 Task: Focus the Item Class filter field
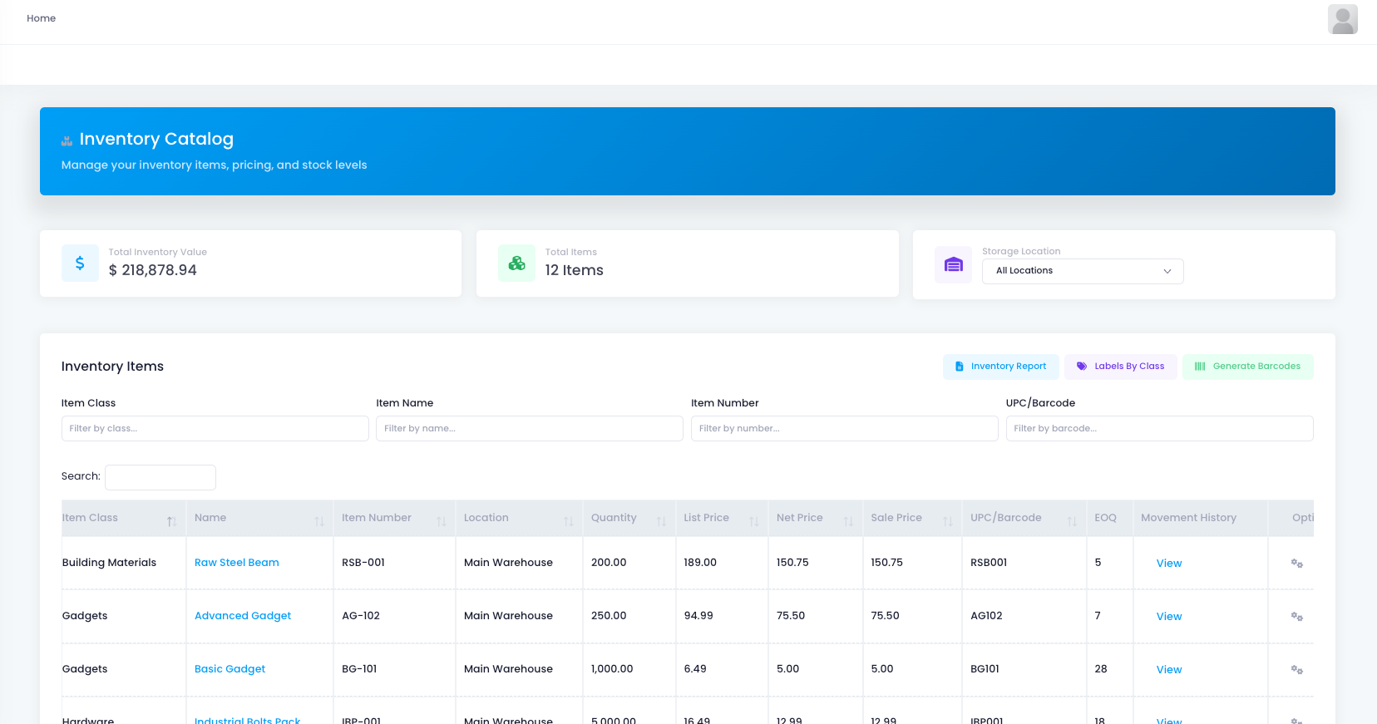point(215,429)
